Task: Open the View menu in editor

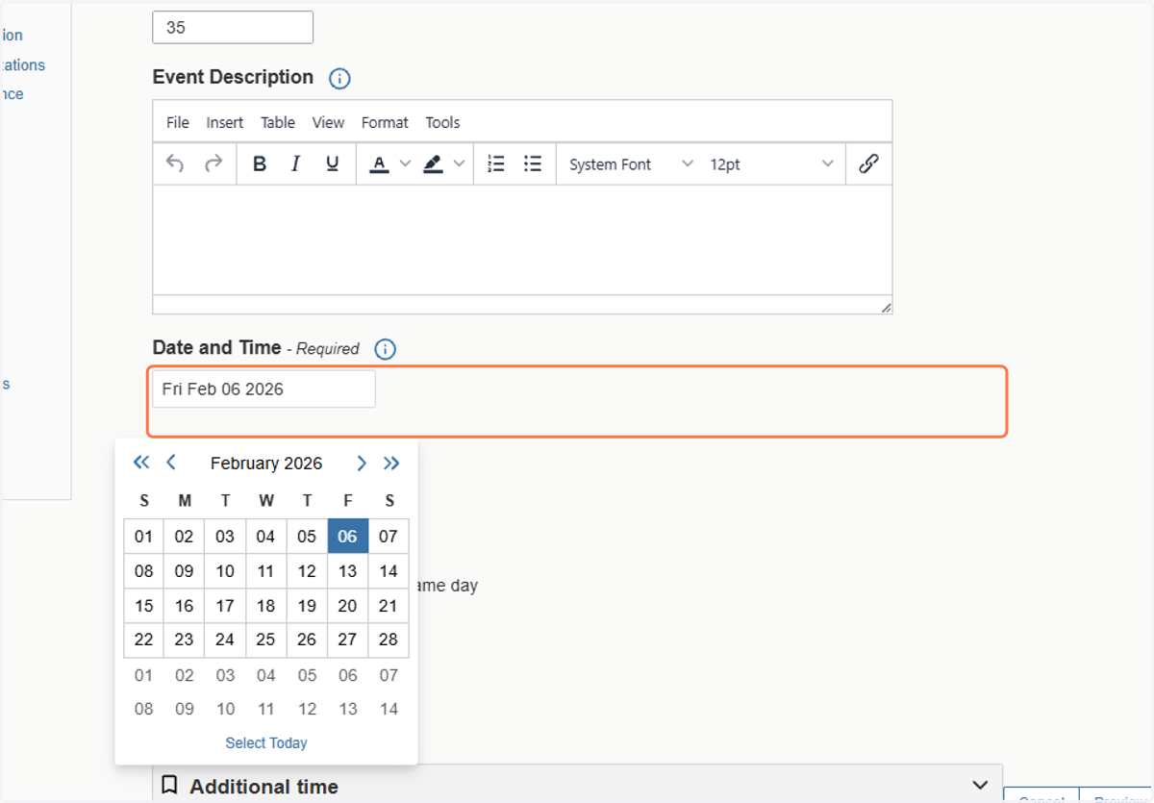Action: pyautogui.click(x=328, y=122)
